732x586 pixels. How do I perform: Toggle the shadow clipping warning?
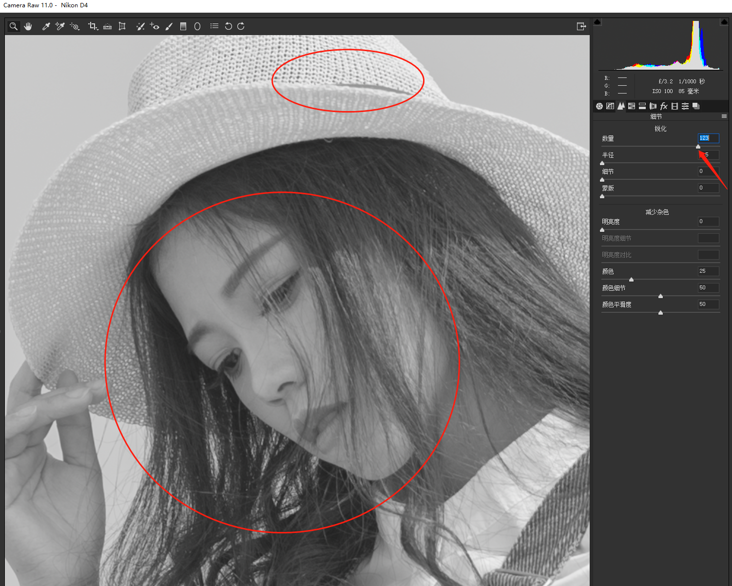click(x=597, y=22)
